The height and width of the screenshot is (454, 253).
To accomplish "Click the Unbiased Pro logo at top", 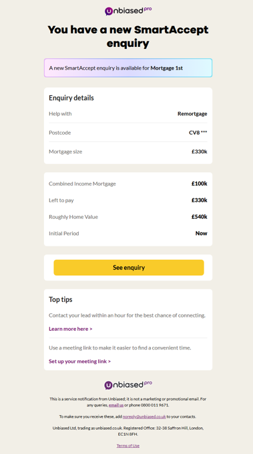I will 128,11.
